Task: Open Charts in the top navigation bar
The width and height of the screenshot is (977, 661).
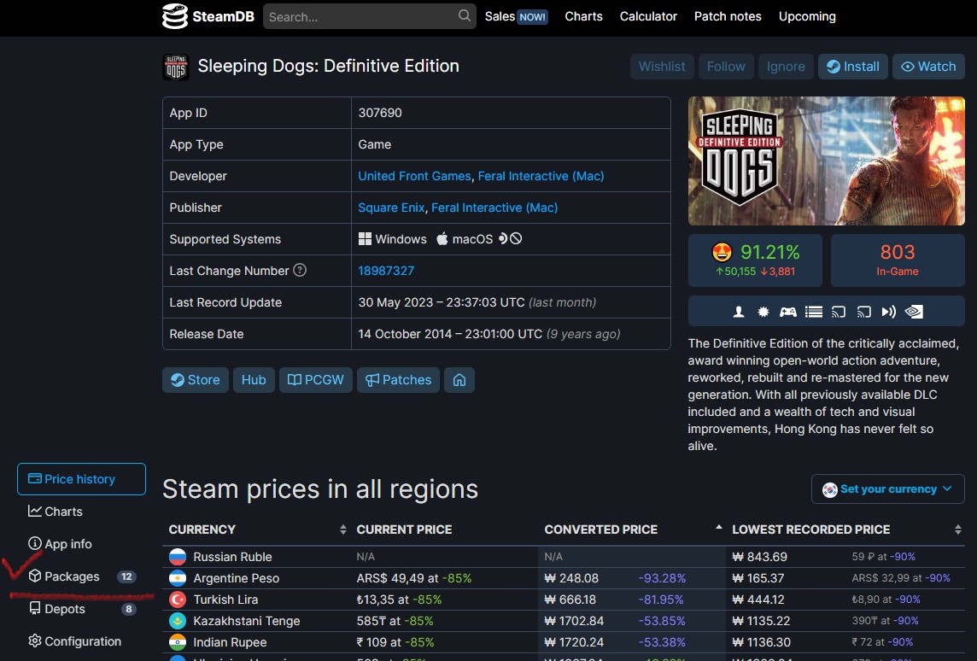Action: point(584,16)
